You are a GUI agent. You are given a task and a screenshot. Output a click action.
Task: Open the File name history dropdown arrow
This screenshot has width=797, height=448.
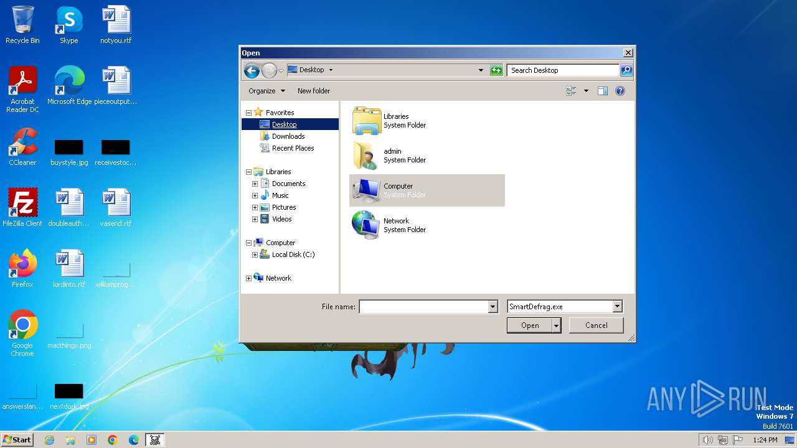click(493, 307)
